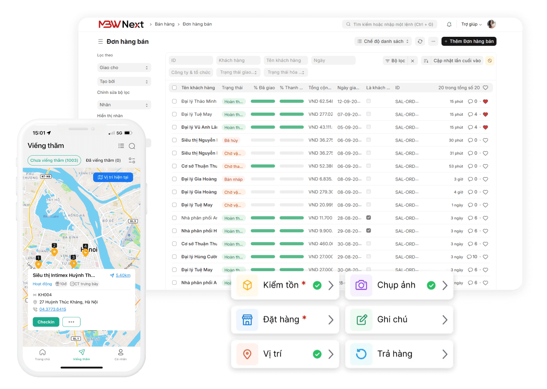Click the top search command input field
Image resolution: width=547 pixels, height=389 pixels.
[x=389, y=24]
